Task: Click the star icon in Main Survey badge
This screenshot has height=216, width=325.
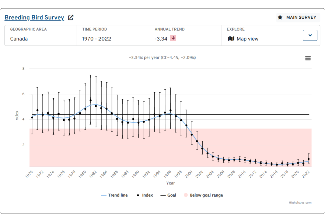Action: (x=280, y=17)
